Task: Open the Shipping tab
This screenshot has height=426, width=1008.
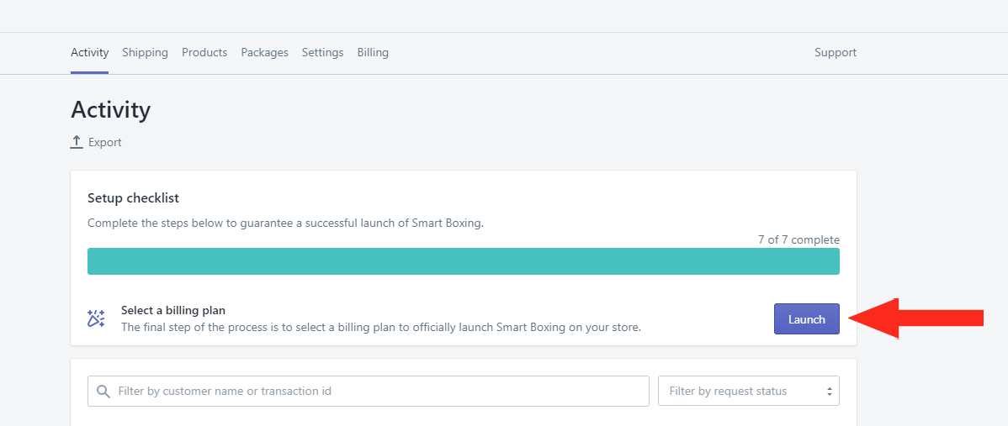Action: (x=146, y=53)
